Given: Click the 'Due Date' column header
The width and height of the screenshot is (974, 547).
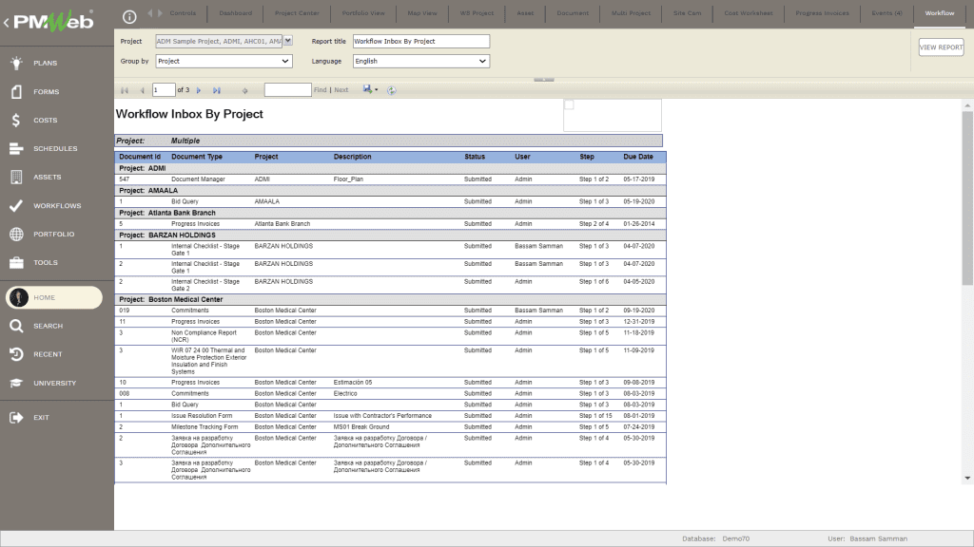Looking at the screenshot, I should point(638,157).
